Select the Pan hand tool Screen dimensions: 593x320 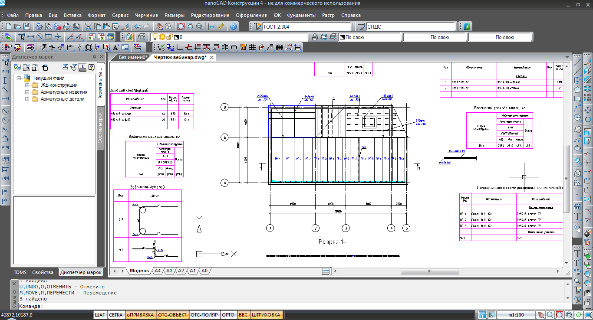point(160,26)
